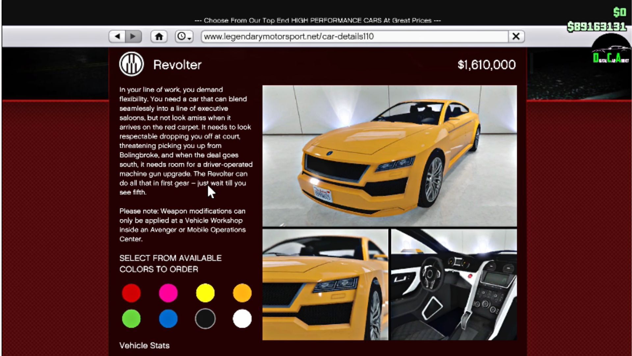Pick the orange paint swatch
This screenshot has height=356, width=632.
(x=242, y=293)
